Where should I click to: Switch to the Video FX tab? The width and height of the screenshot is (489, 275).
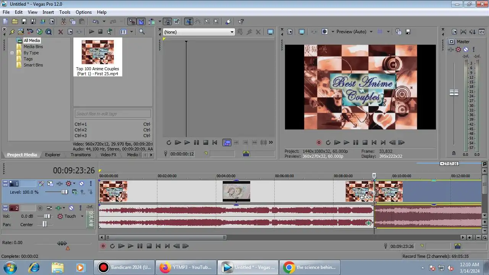click(x=108, y=155)
